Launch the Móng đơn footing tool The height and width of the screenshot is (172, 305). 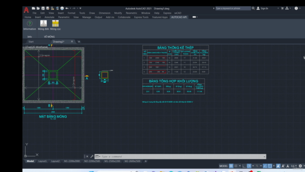click(x=43, y=25)
